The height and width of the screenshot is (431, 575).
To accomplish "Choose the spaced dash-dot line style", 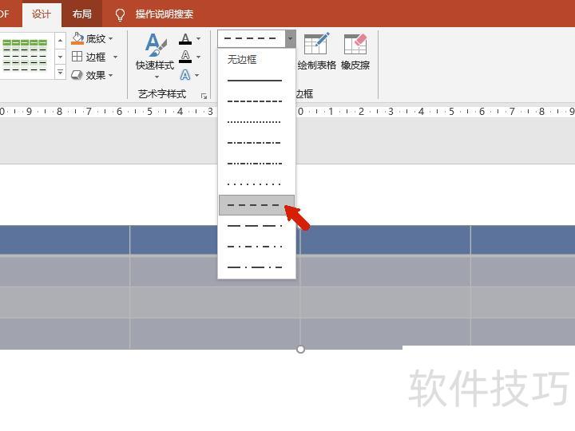I will click(x=256, y=247).
